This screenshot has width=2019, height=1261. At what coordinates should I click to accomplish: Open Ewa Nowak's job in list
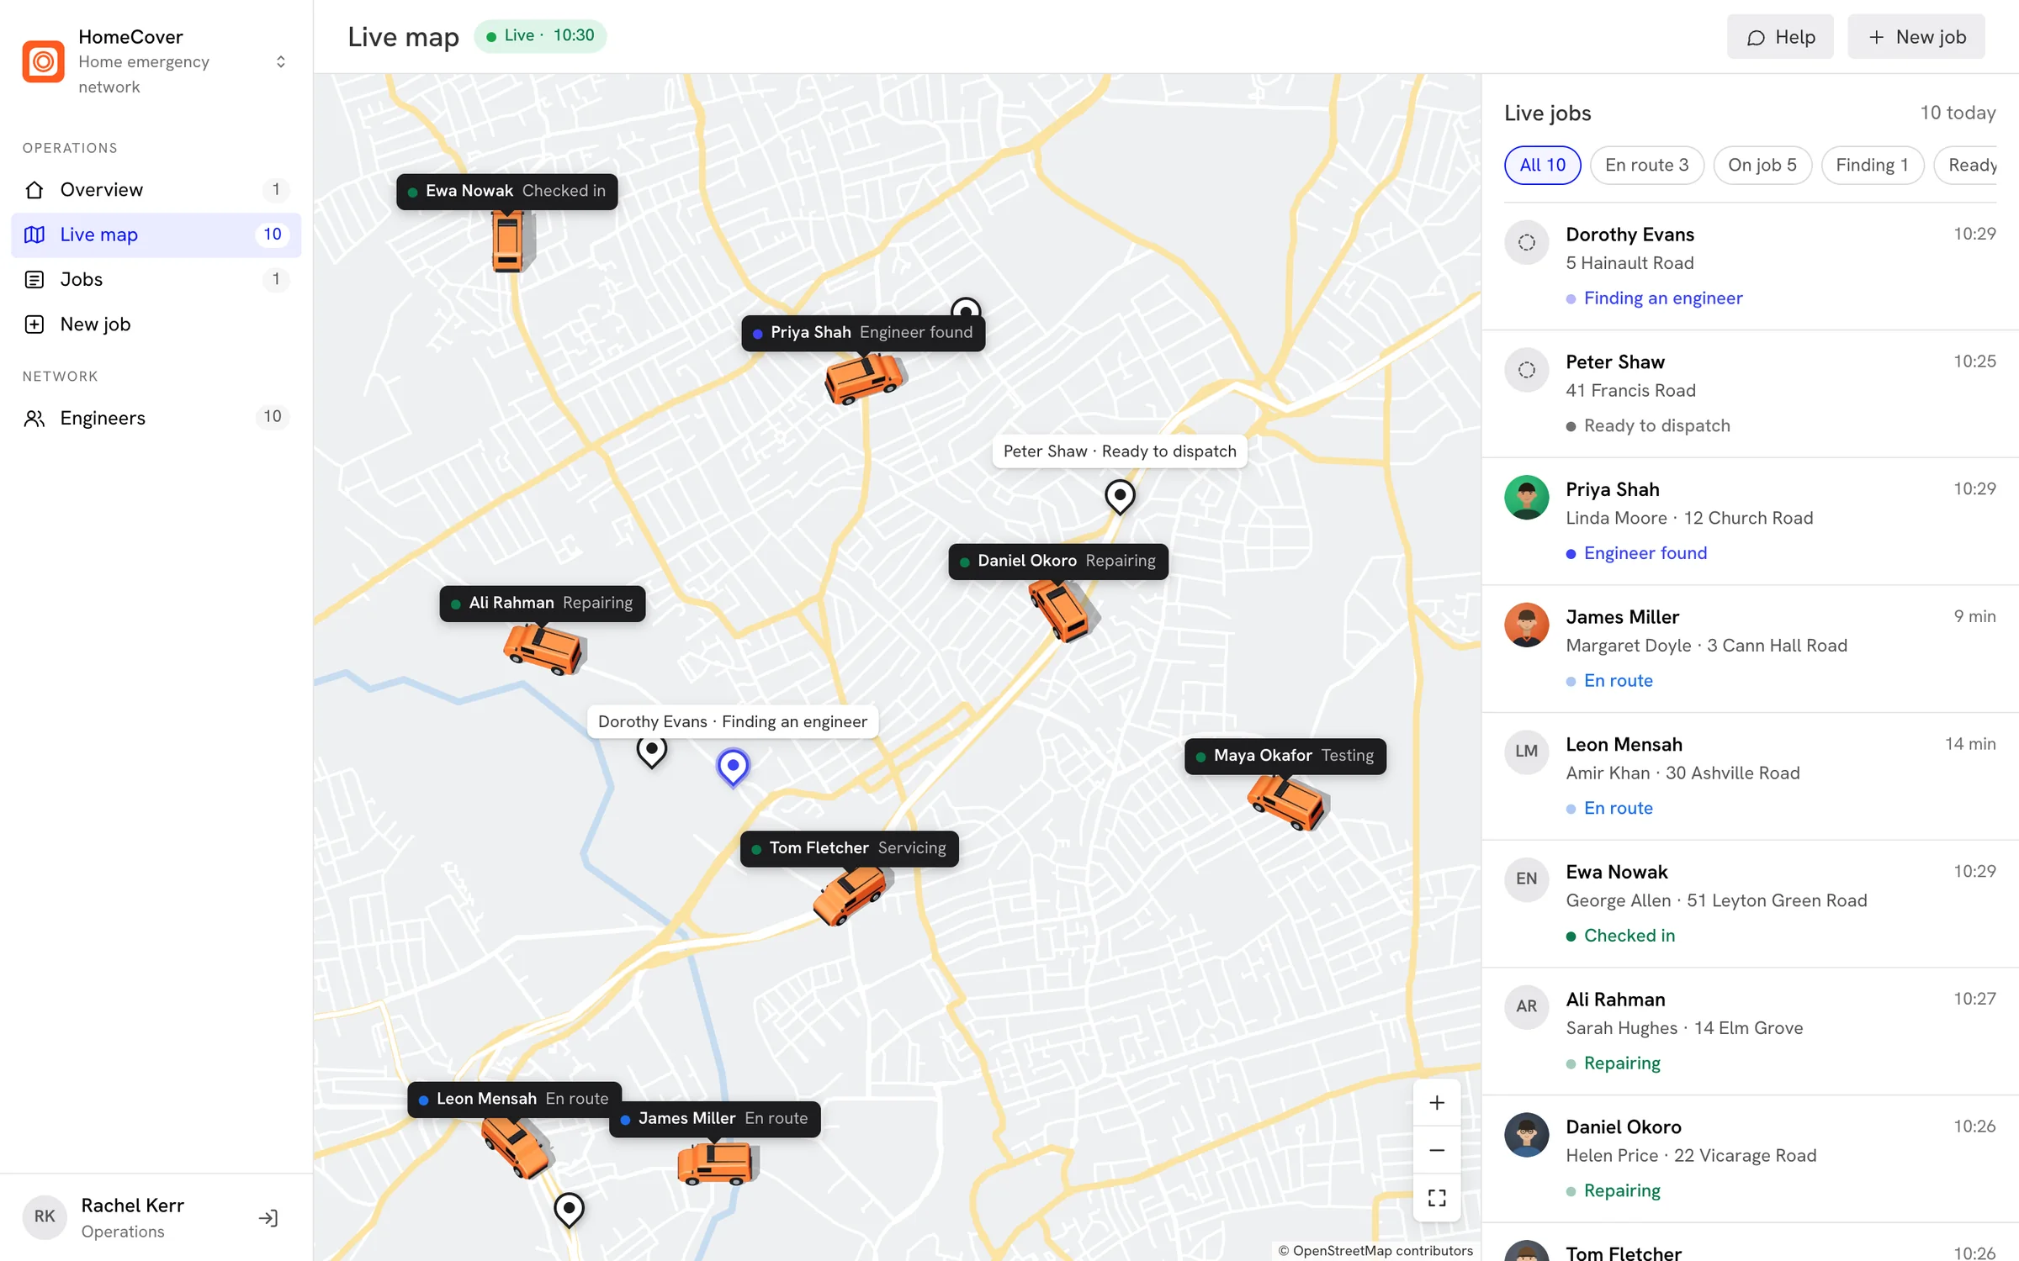[1750, 904]
